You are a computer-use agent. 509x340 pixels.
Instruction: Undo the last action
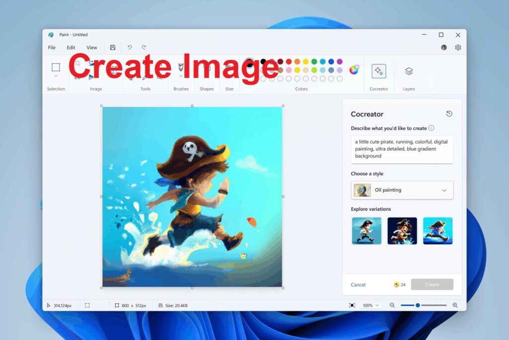[x=130, y=47]
